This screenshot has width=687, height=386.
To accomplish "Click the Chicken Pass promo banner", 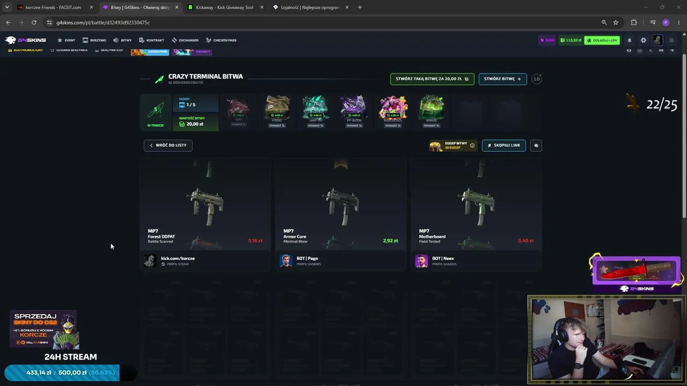I will pyautogui.click(x=150, y=51).
